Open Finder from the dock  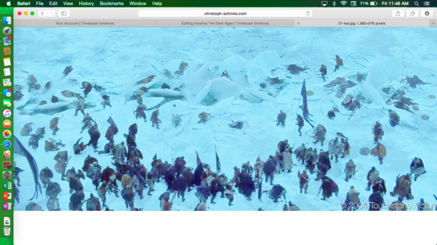tap(7, 20)
